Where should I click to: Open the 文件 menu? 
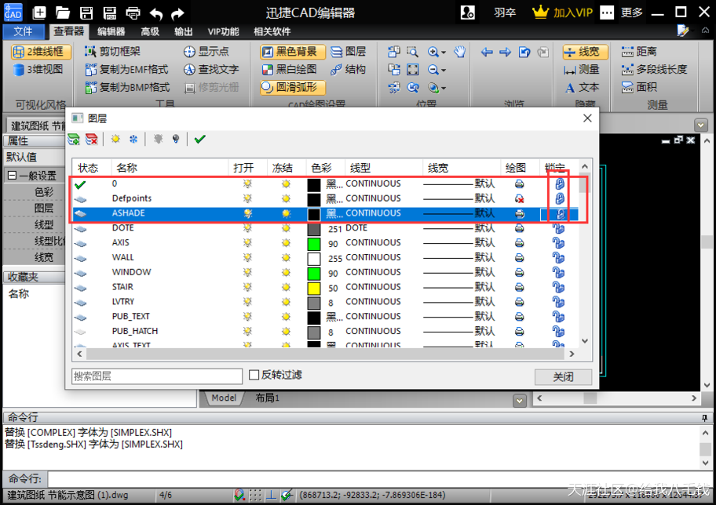[24, 31]
